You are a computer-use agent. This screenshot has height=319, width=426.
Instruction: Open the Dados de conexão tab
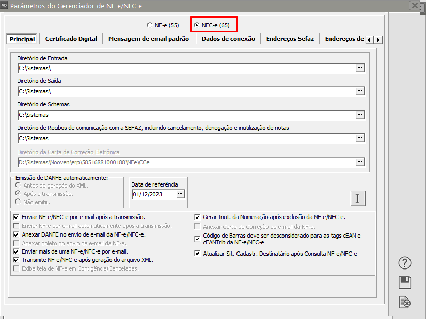point(228,39)
